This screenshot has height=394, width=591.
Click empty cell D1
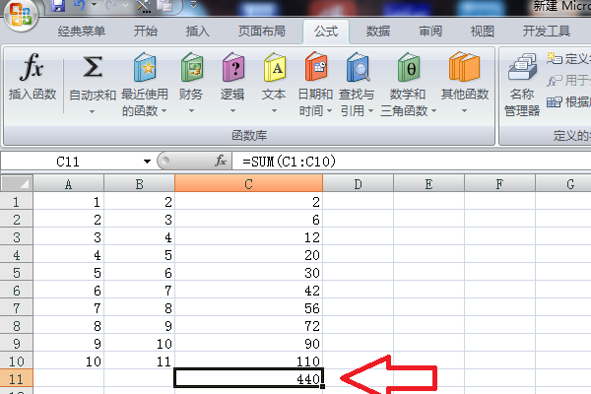[x=359, y=202]
